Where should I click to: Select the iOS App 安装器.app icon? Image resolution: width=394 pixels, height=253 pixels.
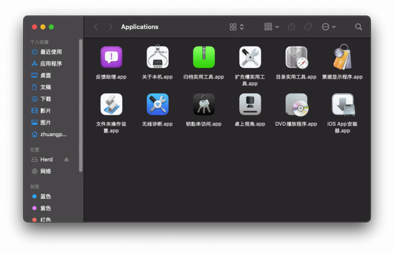click(x=343, y=105)
